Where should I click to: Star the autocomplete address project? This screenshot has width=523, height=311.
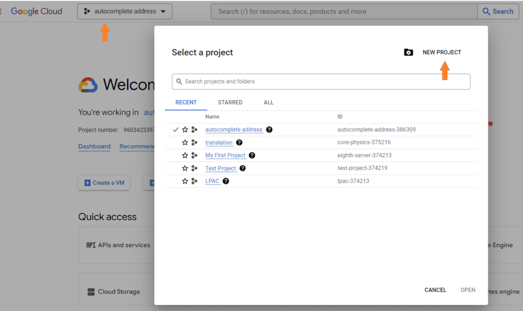(x=185, y=129)
